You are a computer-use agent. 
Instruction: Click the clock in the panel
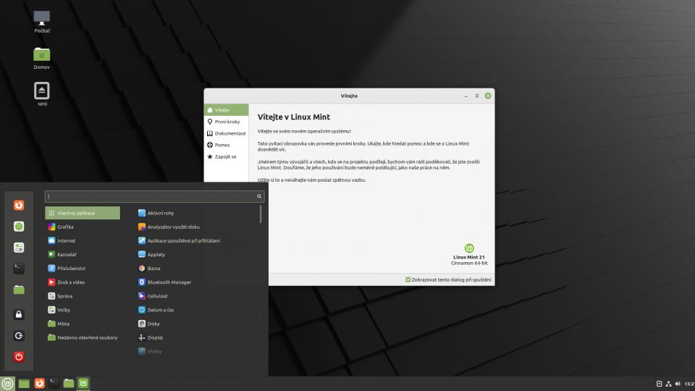coord(690,384)
